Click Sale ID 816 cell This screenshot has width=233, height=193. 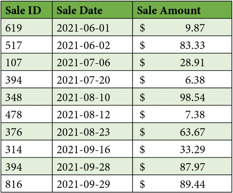(14, 185)
